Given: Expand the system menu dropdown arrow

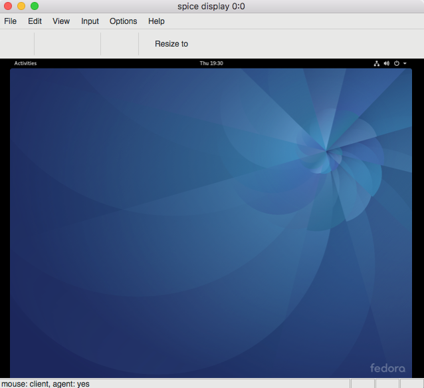Looking at the screenshot, I should pyautogui.click(x=405, y=63).
